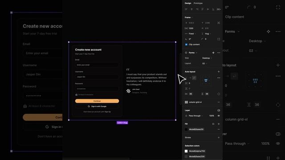This screenshot has height=160, width=285.
Task: Go to main component icon beside Forms, small panel
Action: pos(213,53)
